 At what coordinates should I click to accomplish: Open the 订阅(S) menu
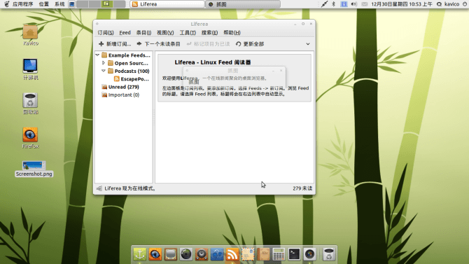(x=106, y=33)
